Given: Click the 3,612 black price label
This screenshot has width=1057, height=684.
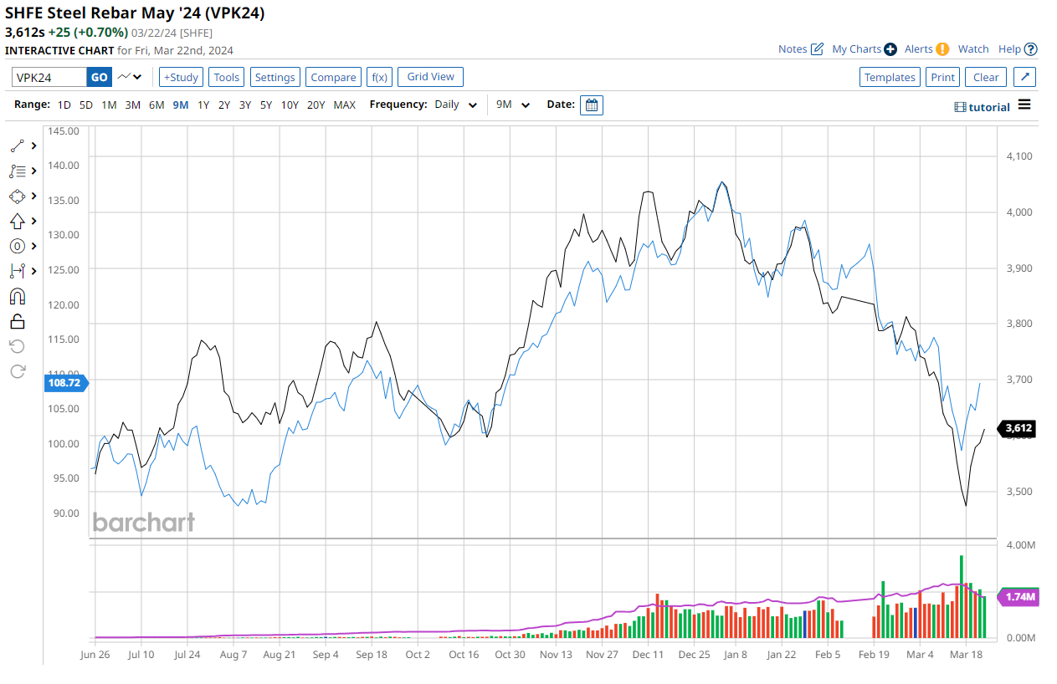Looking at the screenshot, I should click(1019, 428).
